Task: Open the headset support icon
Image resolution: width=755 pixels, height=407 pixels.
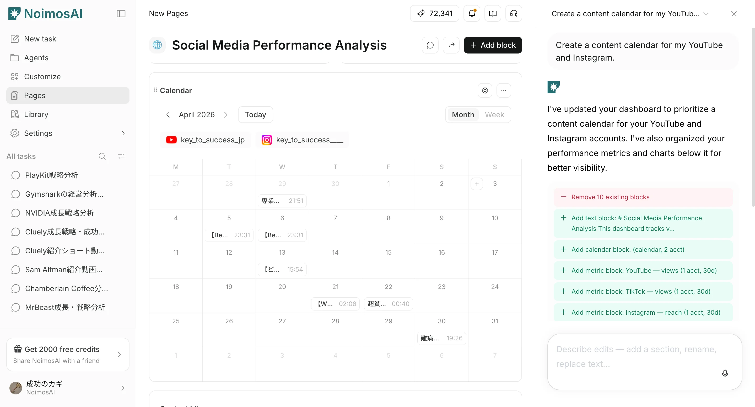Action: pyautogui.click(x=514, y=13)
